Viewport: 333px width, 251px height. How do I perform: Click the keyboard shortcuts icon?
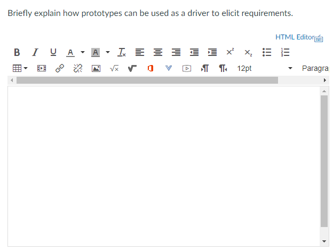tap(319, 38)
